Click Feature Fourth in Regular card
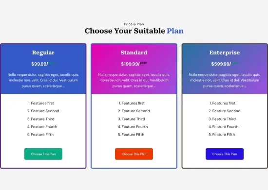The width and height of the screenshot is (268, 190). (42, 127)
